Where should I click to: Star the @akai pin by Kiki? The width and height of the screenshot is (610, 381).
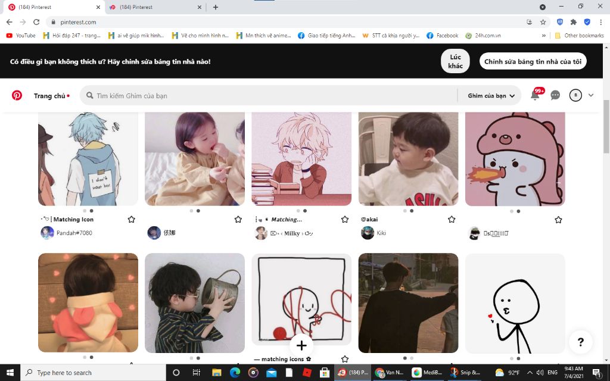(452, 219)
